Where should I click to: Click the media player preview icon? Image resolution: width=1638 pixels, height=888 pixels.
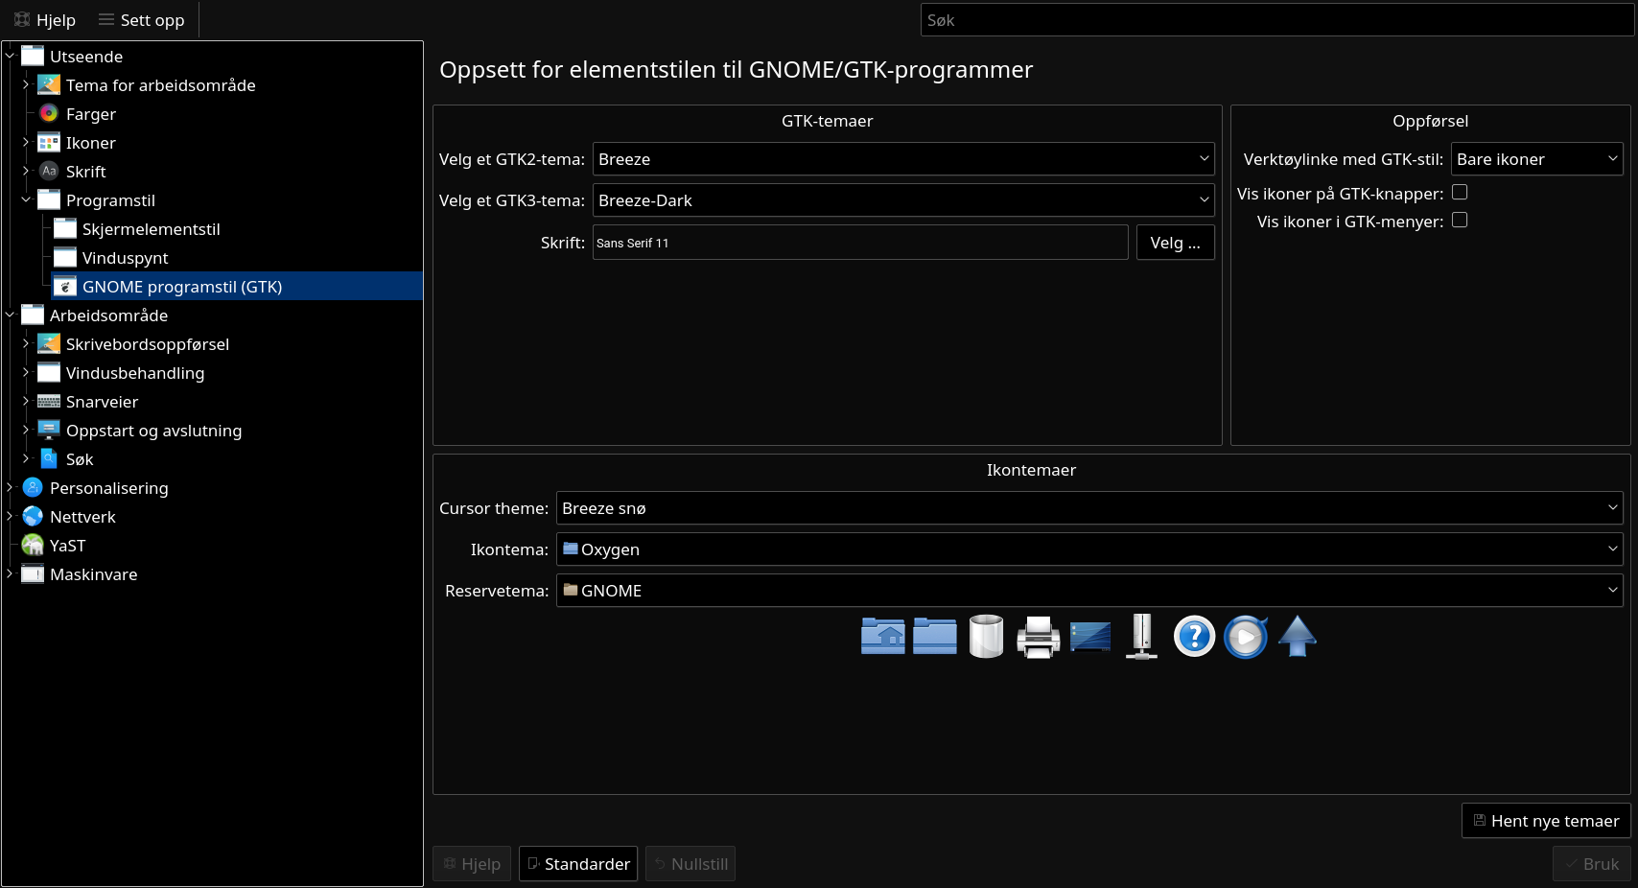coord(1246,637)
